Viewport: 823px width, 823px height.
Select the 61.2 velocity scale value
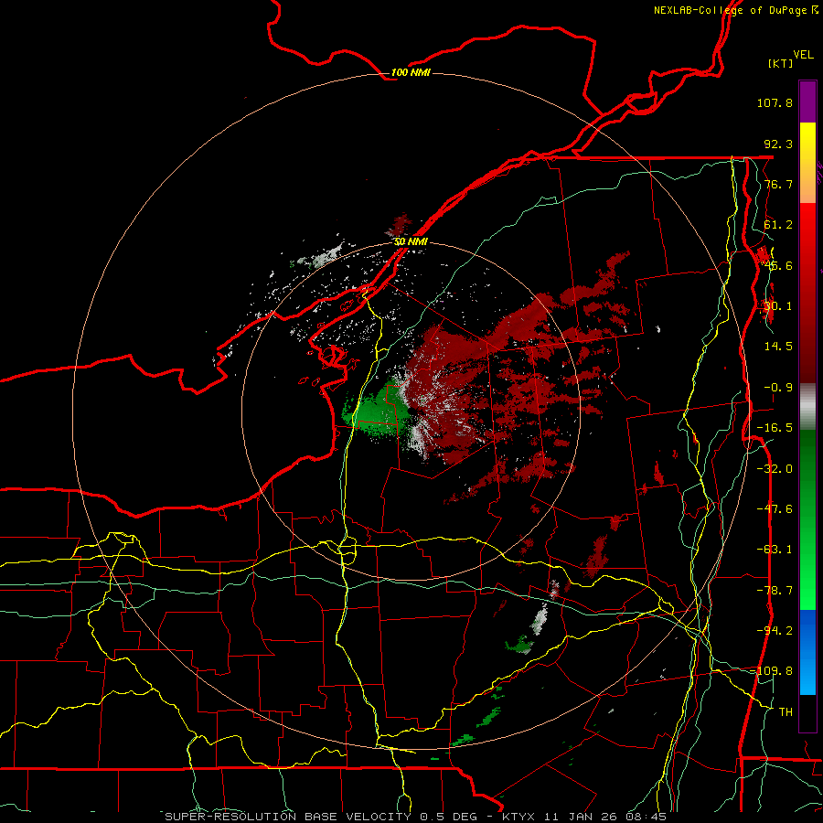click(778, 225)
